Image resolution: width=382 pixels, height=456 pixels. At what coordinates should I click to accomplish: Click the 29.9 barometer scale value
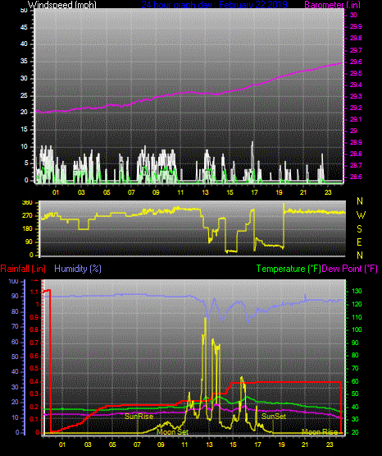click(356, 27)
